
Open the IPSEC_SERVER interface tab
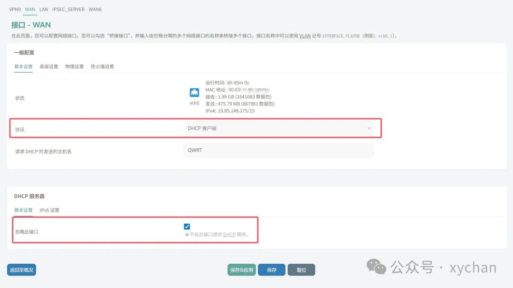(x=68, y=10)
